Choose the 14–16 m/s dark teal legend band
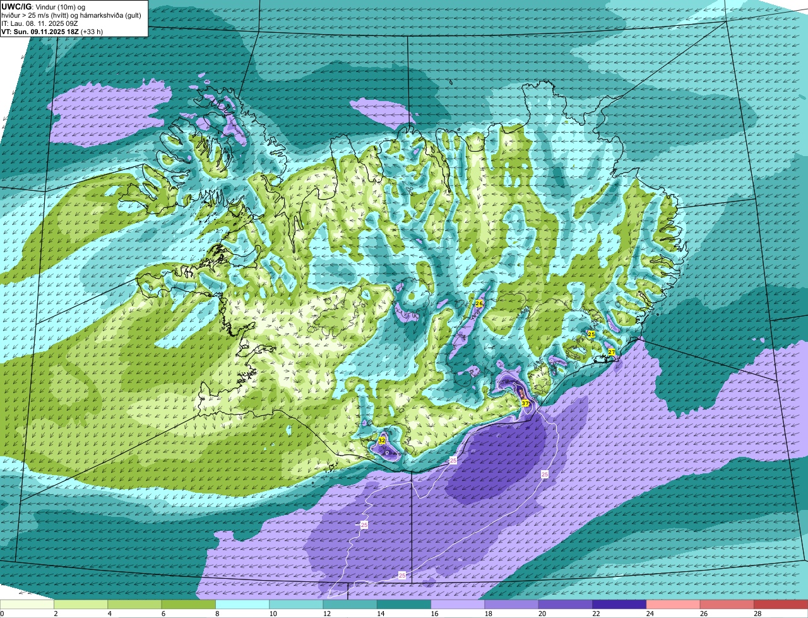808x618 pixels. pos(404,604)
